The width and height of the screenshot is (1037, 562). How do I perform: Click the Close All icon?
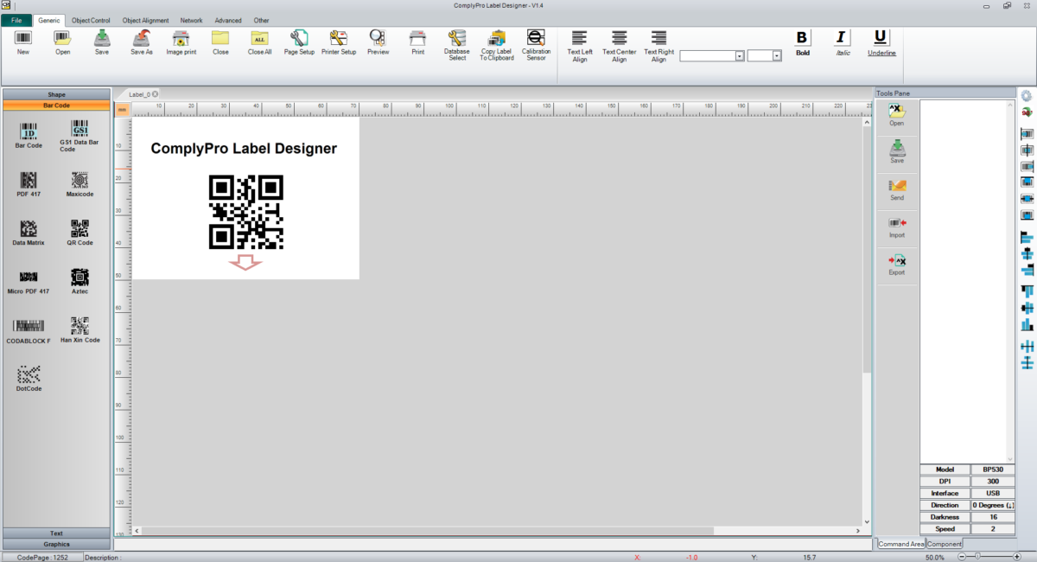[x=260, y=42]
